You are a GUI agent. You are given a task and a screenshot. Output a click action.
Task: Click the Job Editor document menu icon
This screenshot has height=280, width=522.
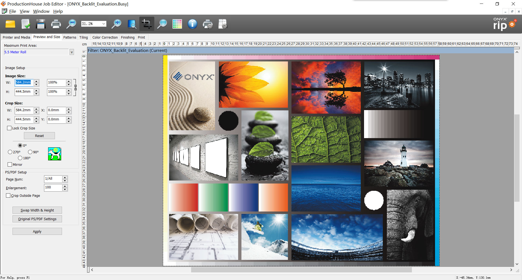tap(4, 11)
